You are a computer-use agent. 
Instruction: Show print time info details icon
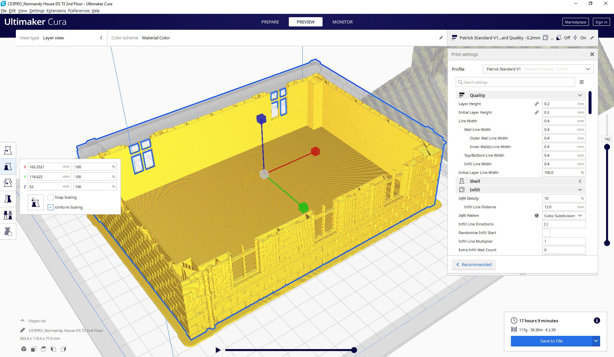pos(597,320)
